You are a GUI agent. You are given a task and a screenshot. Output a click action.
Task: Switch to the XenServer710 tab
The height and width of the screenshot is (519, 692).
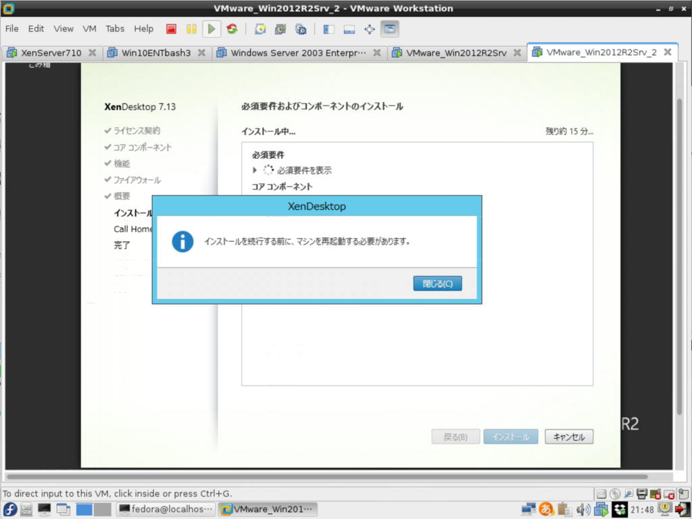point(51,53)
